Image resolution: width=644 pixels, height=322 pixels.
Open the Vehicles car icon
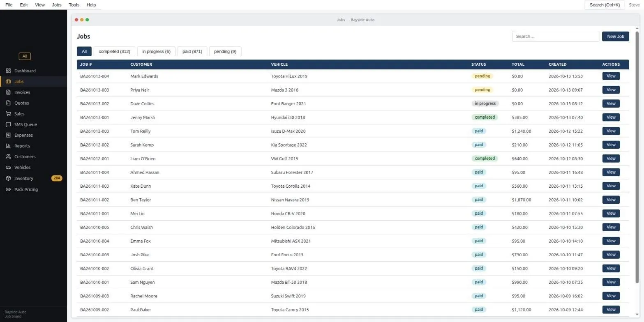point(8,167)
